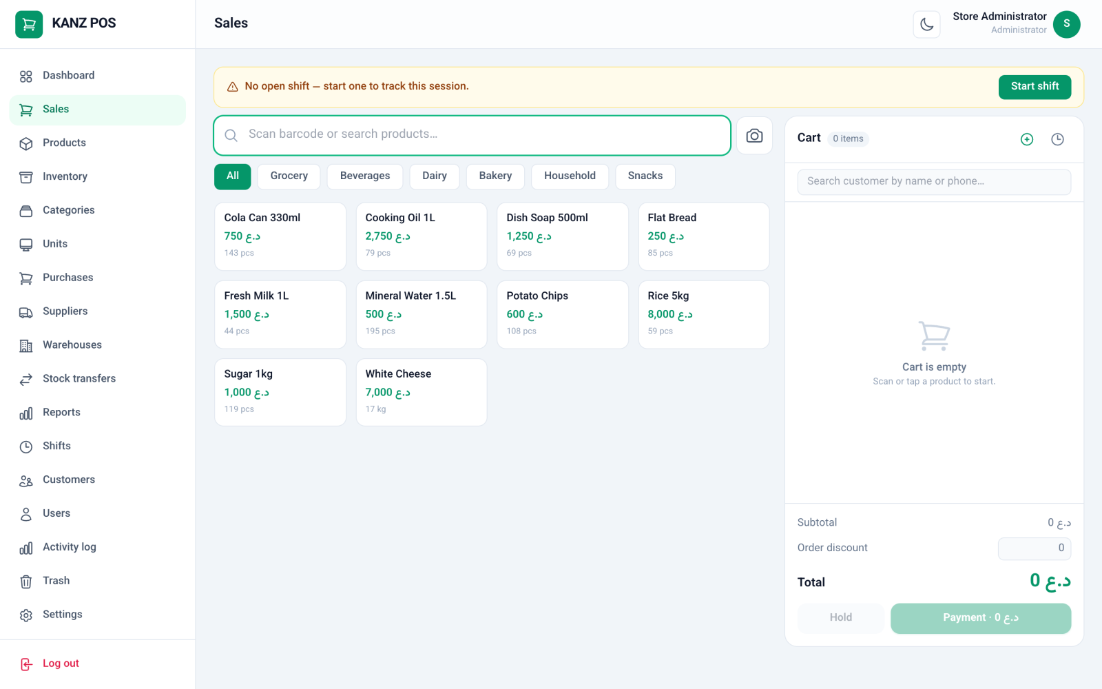Open Dashboard grid icon in sidebar

pyautogui.click(x=26, y=76)
